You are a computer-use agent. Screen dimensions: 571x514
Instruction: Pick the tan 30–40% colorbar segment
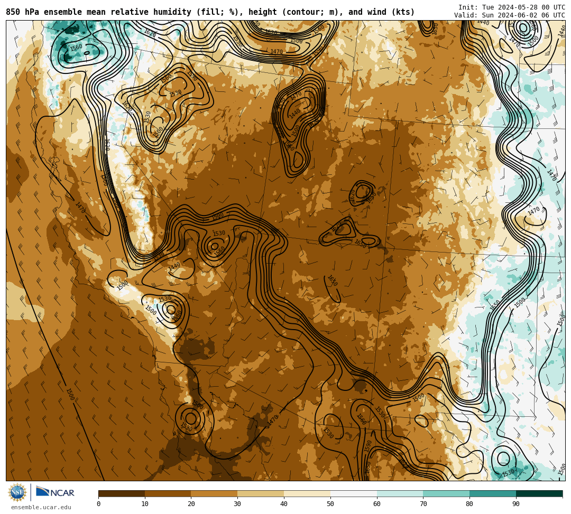click(x=261, y=493)
